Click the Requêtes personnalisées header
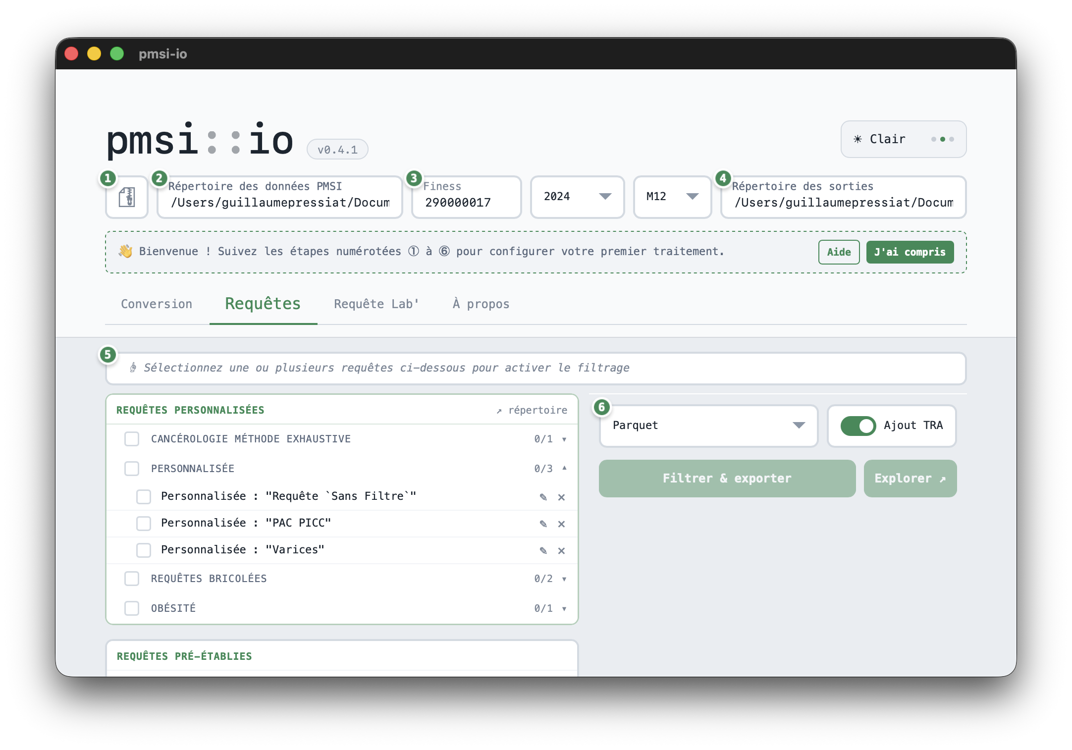 coord(190,410)
